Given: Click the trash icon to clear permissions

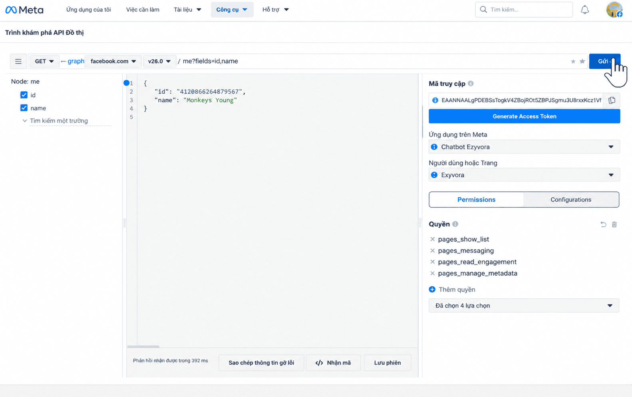Looking at the screenshot, I should click(x=614, y=224).
